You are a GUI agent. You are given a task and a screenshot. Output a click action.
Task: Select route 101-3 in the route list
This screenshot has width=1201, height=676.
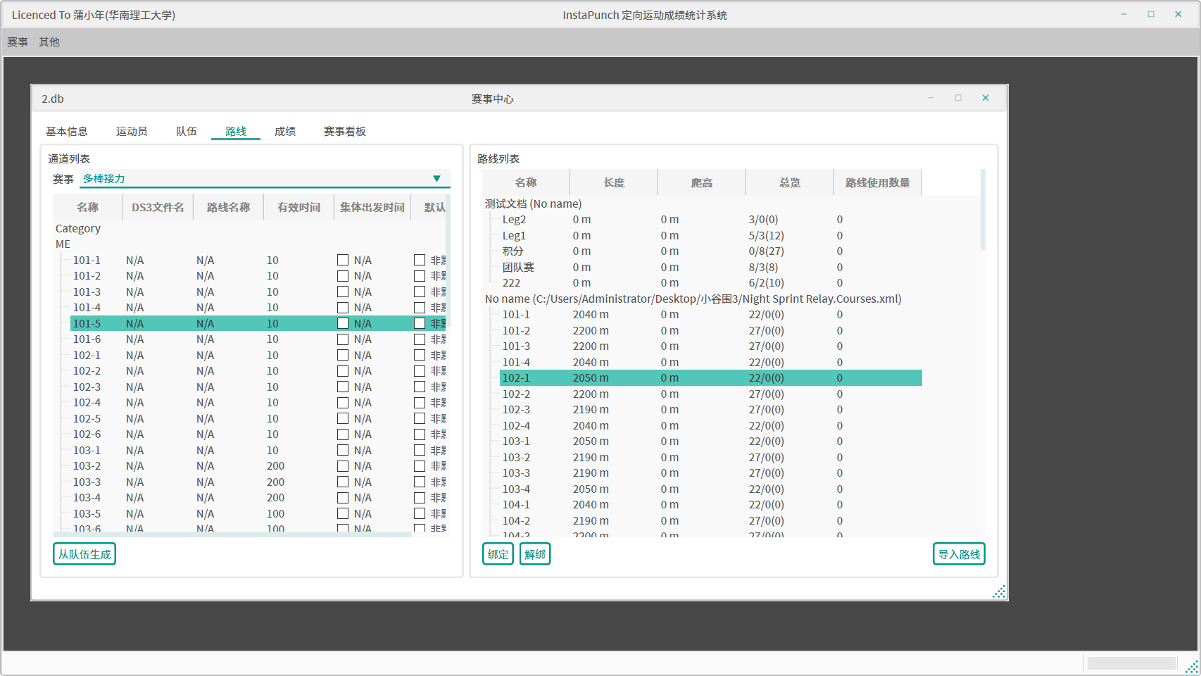(x=516, y=346)
